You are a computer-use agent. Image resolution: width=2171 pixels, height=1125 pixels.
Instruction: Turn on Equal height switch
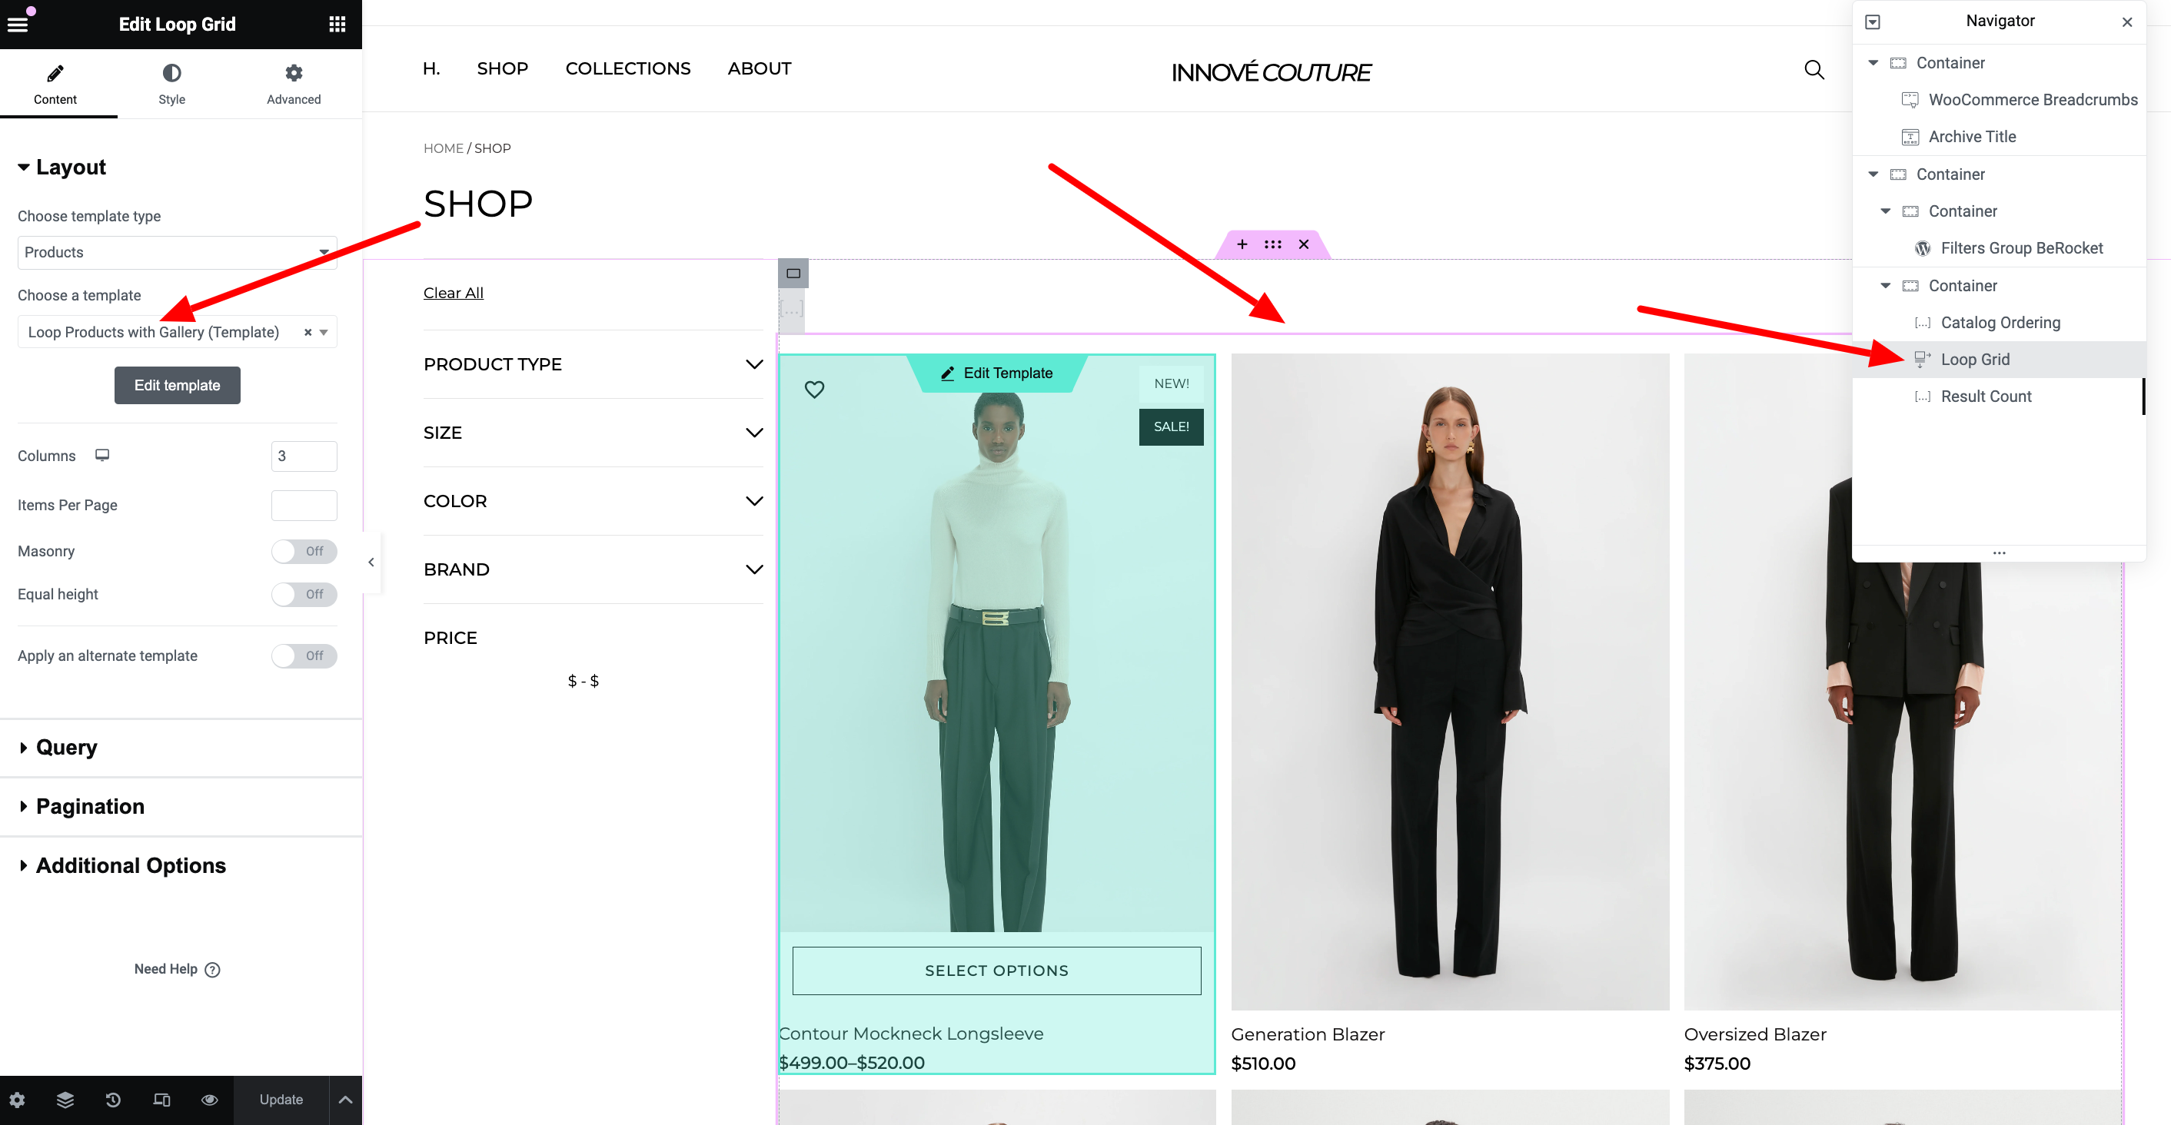(304, 594)
